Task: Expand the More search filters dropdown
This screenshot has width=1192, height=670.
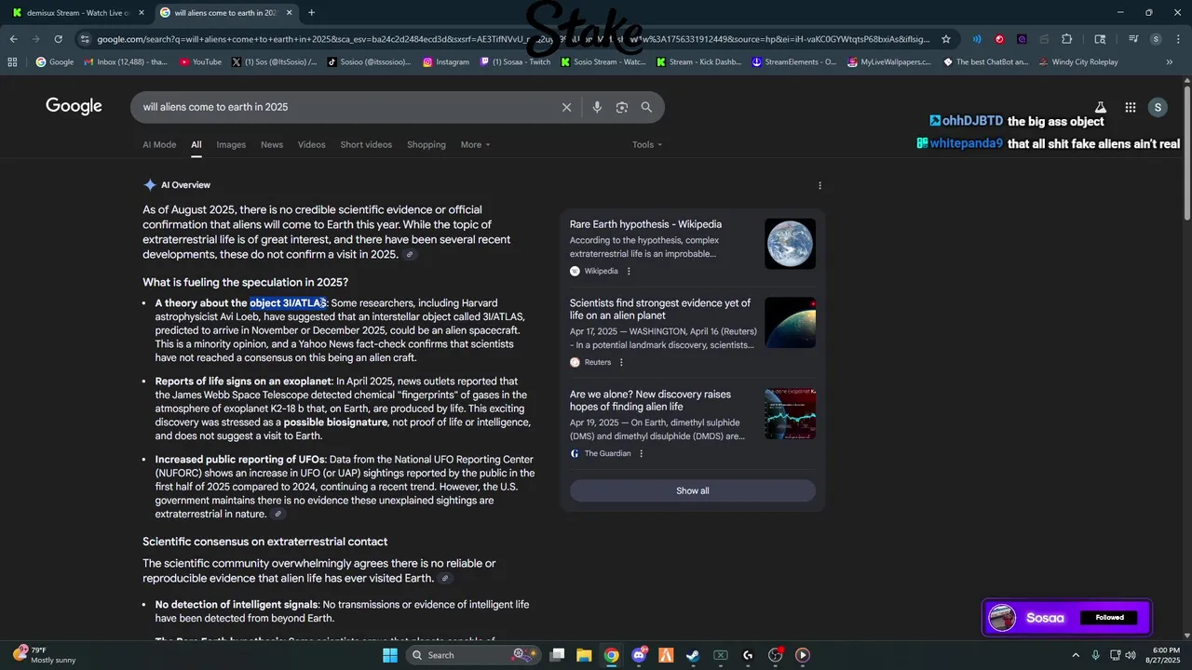Action: 475,144
